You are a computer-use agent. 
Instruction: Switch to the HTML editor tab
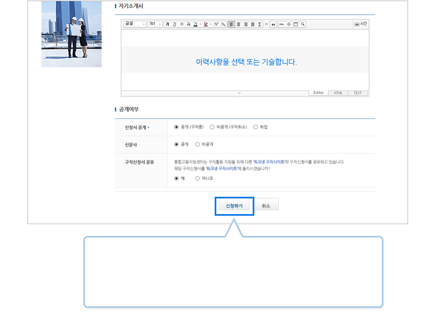pyautogui.click(x=338, y=93)
